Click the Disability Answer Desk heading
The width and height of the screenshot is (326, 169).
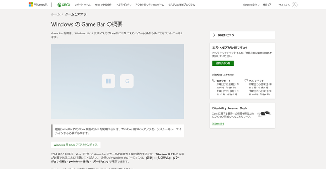230,108
